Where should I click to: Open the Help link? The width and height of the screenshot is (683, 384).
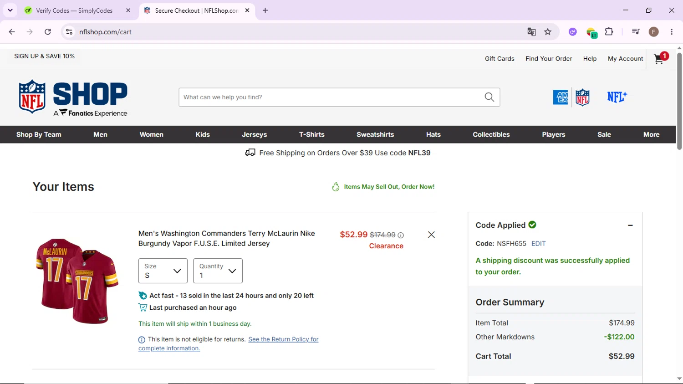click(590, 58)
